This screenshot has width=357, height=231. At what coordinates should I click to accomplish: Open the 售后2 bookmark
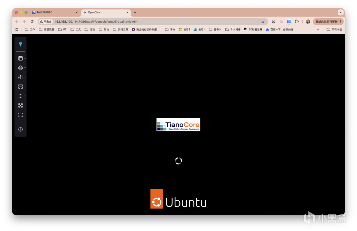[184, 30]
